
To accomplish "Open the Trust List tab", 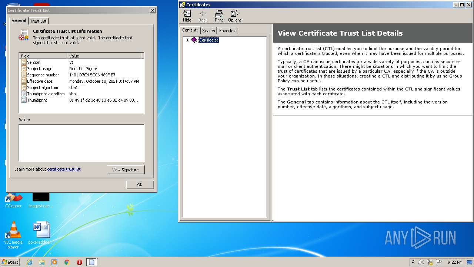I will (39, 21).
